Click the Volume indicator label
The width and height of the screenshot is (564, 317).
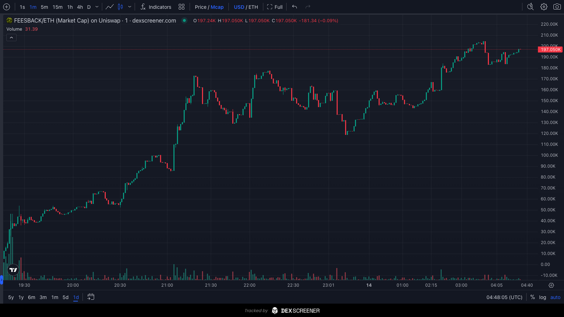coord(14,29)
